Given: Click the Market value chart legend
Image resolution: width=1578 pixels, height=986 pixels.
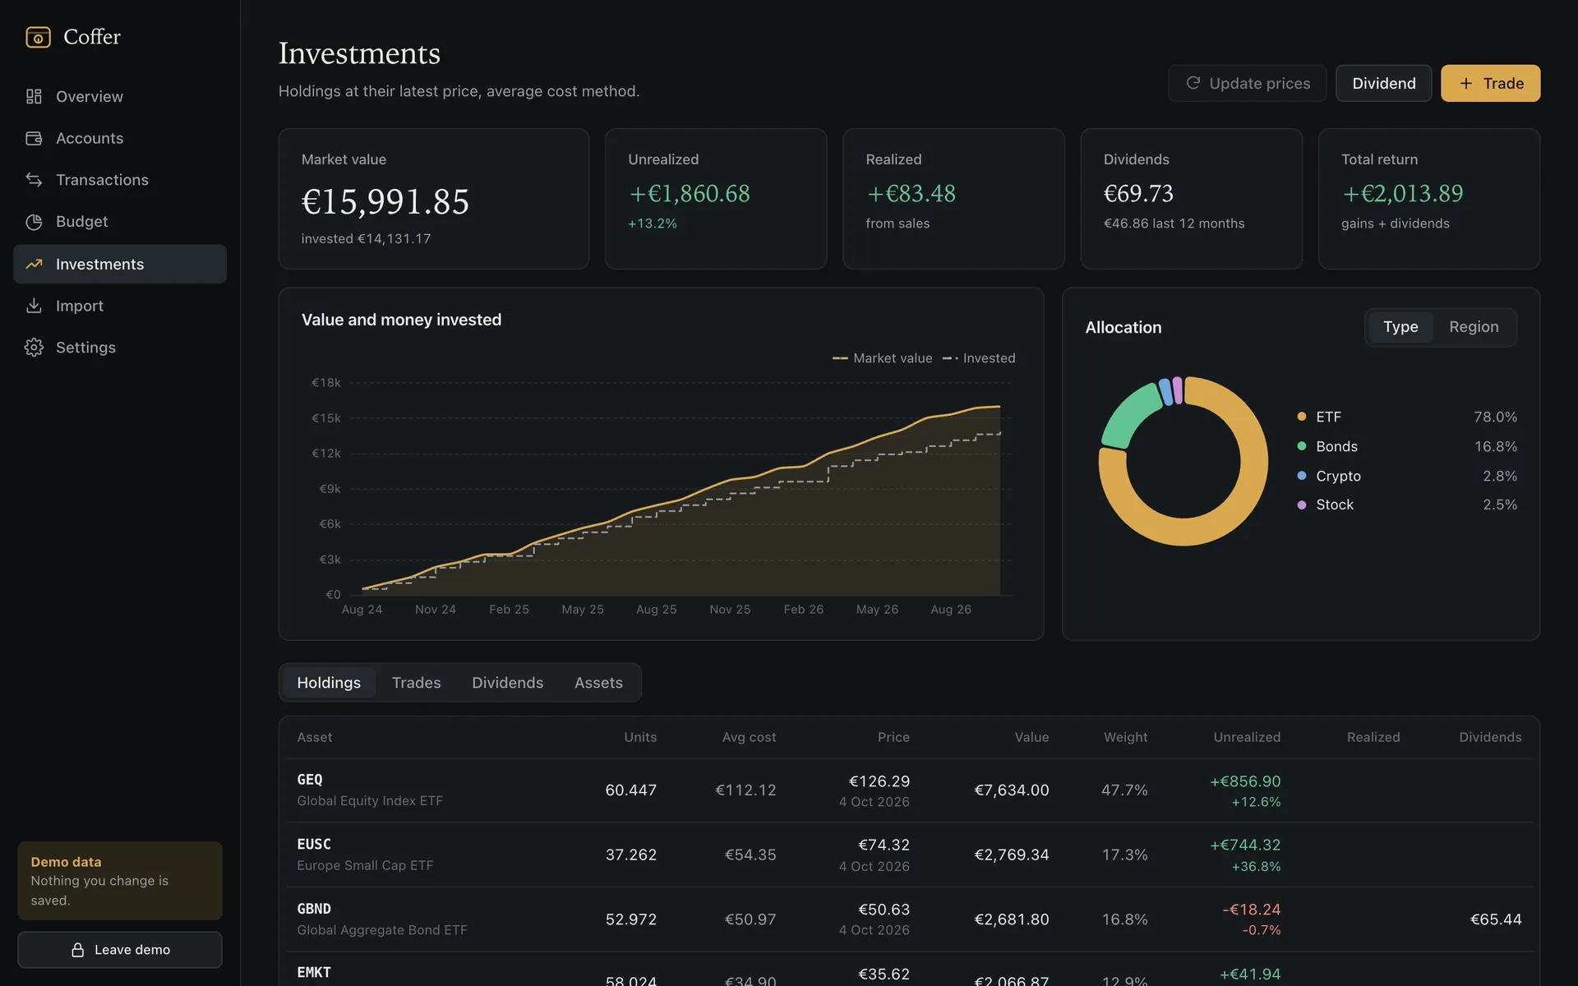Looking at the screenshot, I should 883,358.
